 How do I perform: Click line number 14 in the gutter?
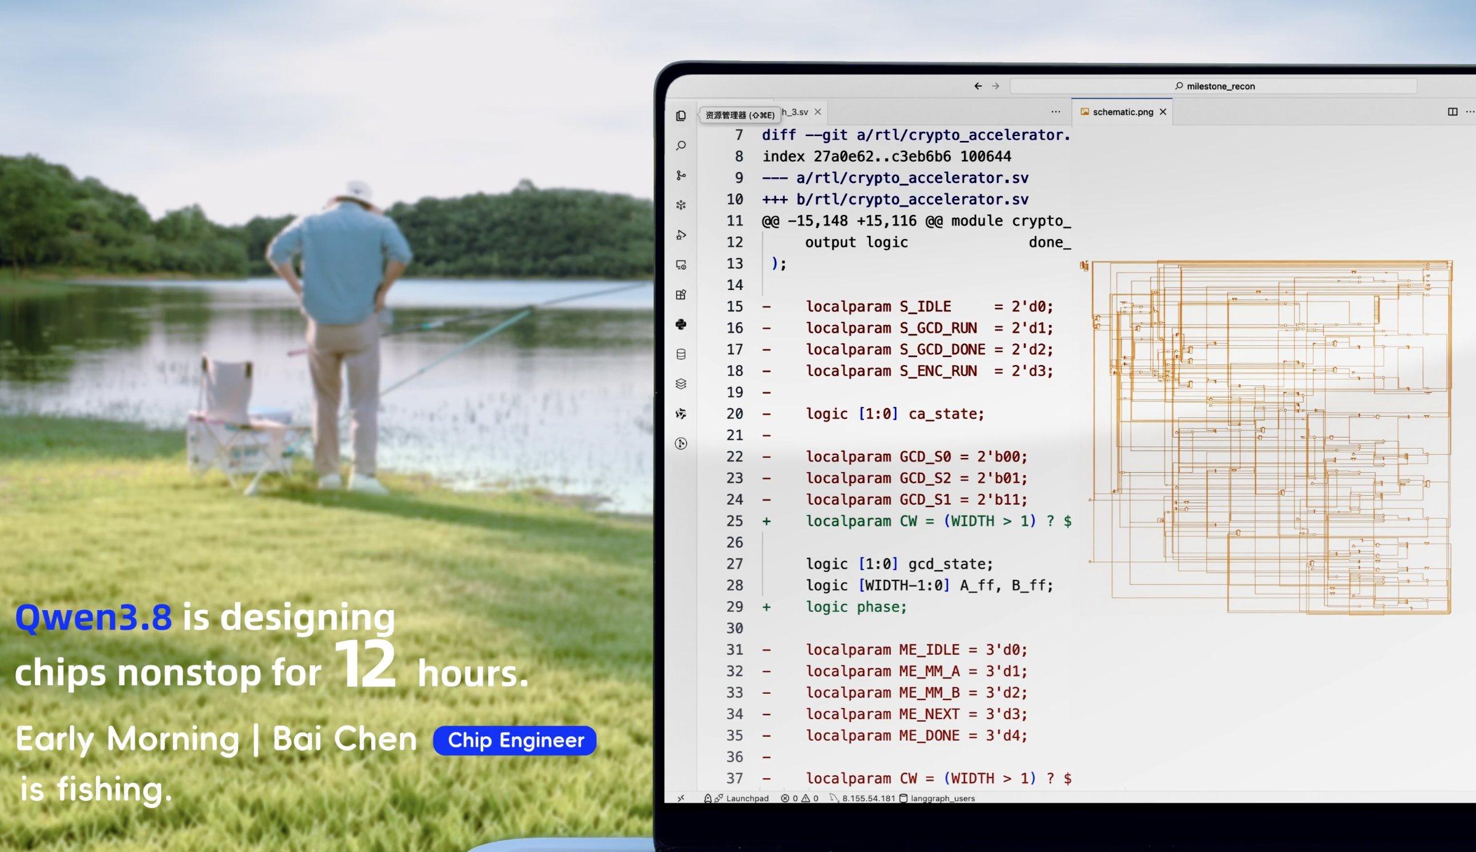coord(735,285)
